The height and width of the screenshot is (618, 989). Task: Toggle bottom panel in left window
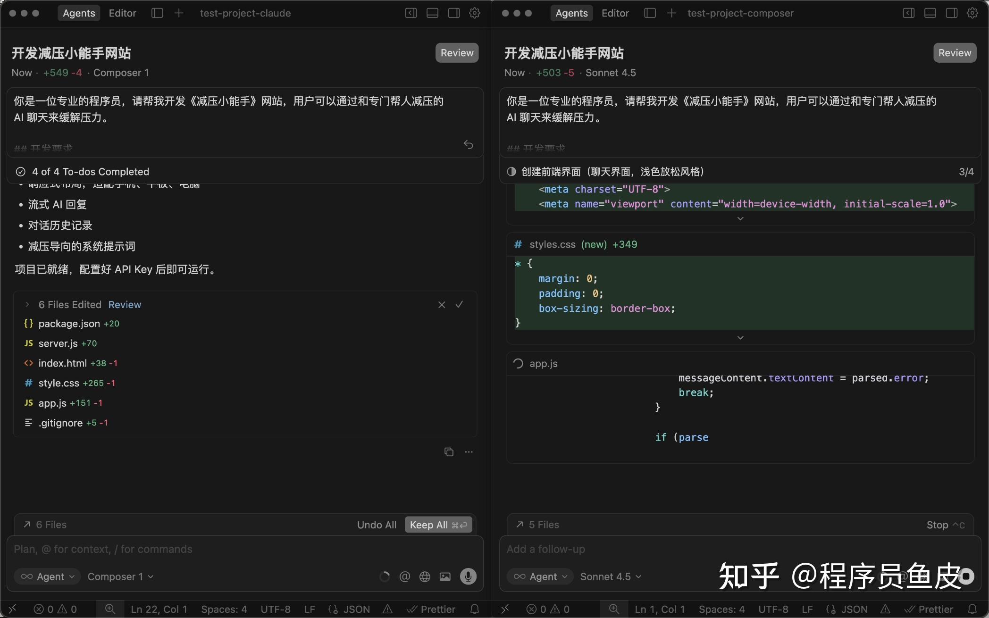pos(432,13)
